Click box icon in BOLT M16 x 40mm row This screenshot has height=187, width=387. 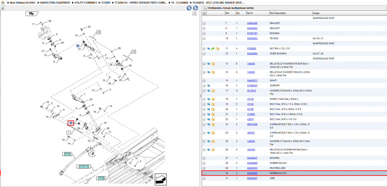[x=213, y=109]
